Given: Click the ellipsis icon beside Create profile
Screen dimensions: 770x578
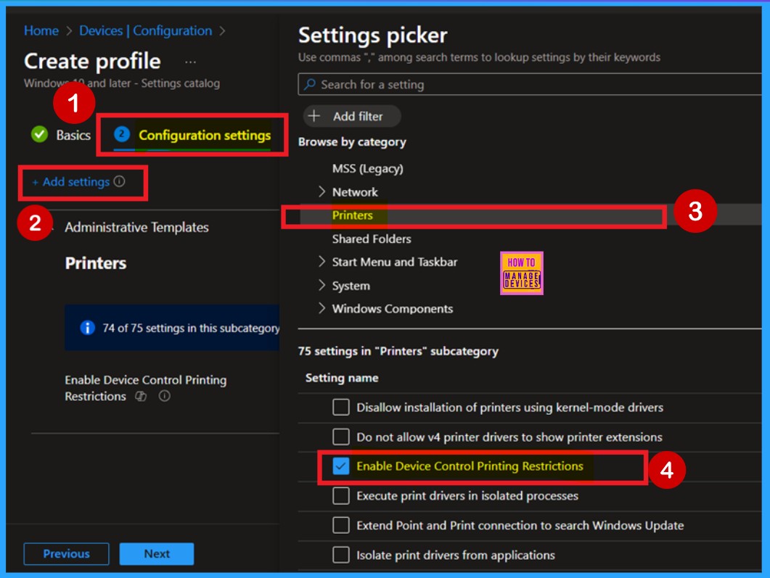Looking at the screenshot, I should [190, 62].
